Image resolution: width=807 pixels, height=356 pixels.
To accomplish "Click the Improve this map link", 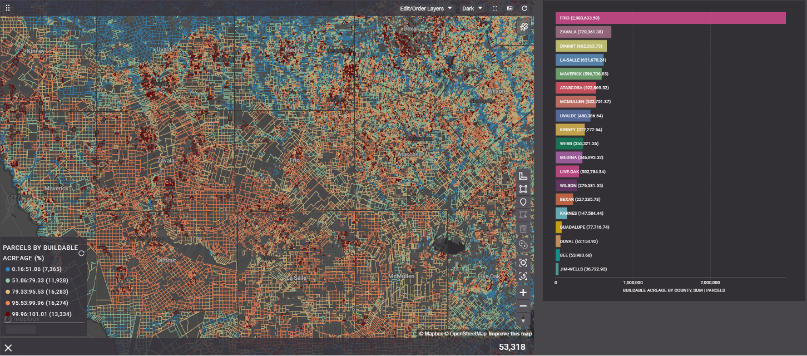I will pos(510,334).
